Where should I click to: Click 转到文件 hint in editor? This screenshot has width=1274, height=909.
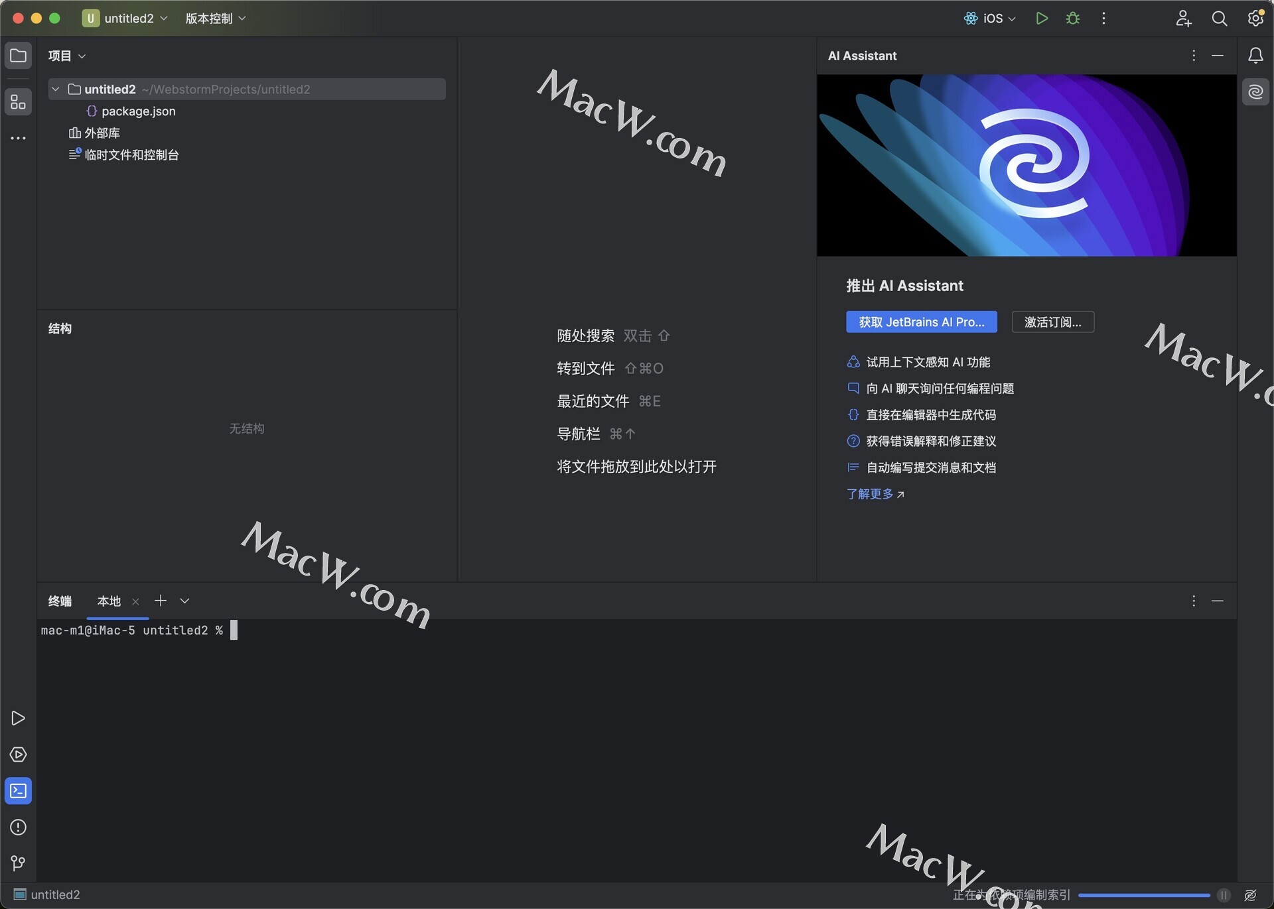click(x=586, y=369)
